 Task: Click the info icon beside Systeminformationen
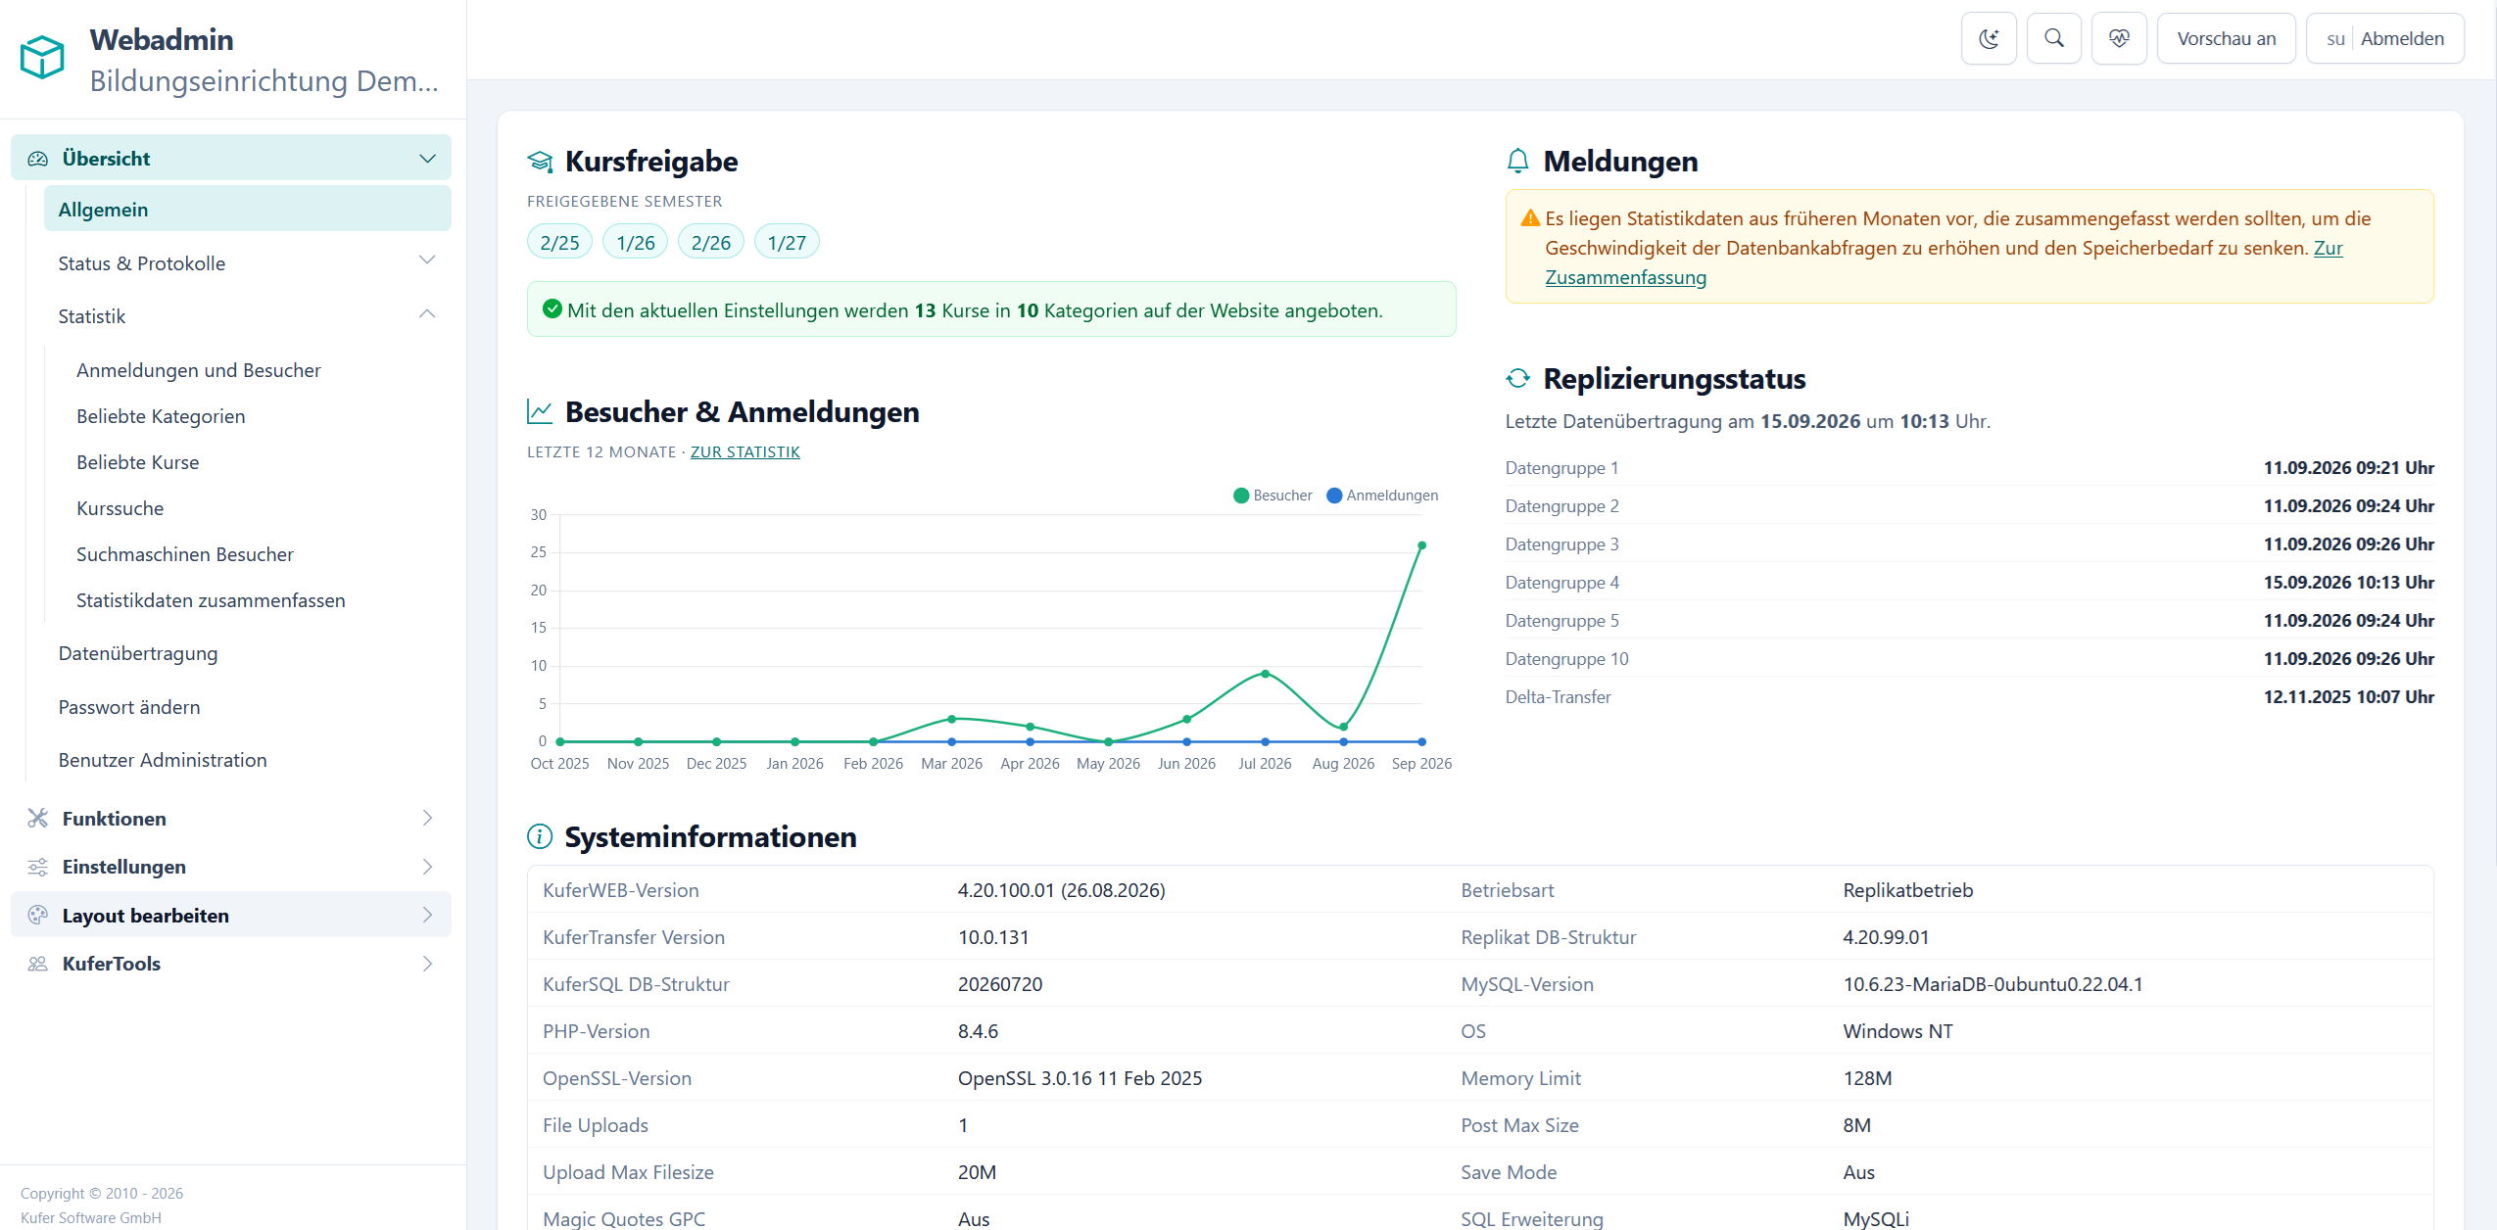[540, 836]
